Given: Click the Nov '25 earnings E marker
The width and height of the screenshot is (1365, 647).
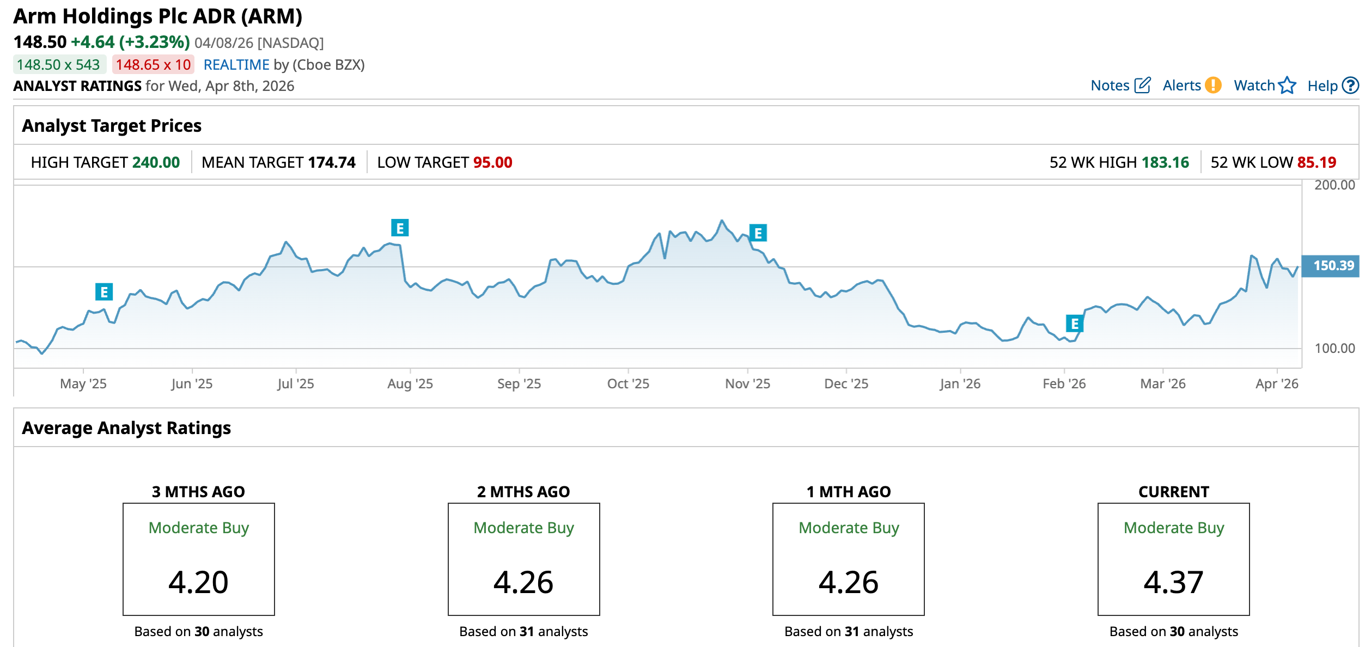Looking at the screenshot, I should tap(758, 233).
